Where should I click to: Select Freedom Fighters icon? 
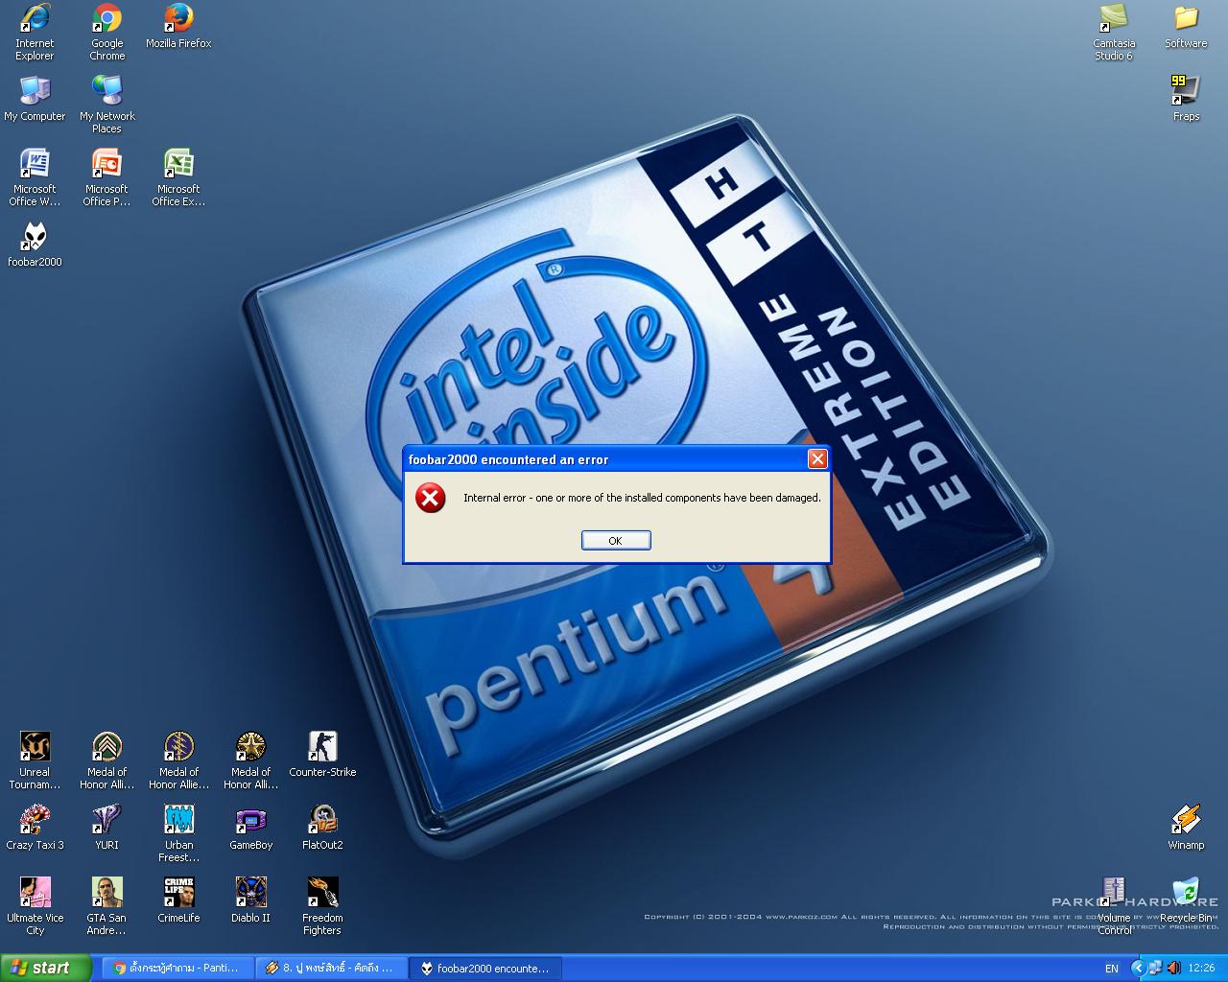pyautogui.click(x=322, y=906)
